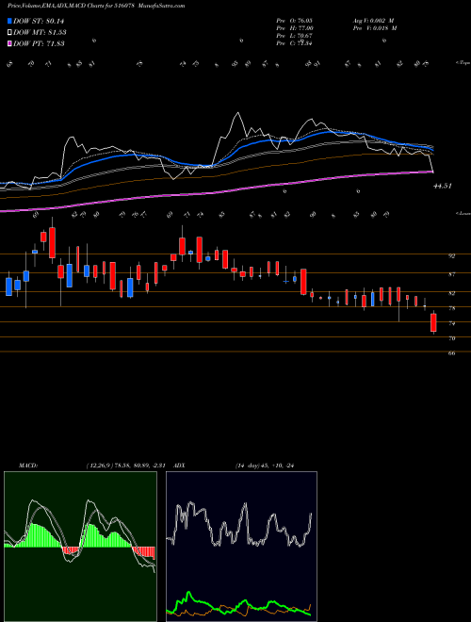
Task: Click the ADX indicator chart panel
Action: [x=241, y=547]
